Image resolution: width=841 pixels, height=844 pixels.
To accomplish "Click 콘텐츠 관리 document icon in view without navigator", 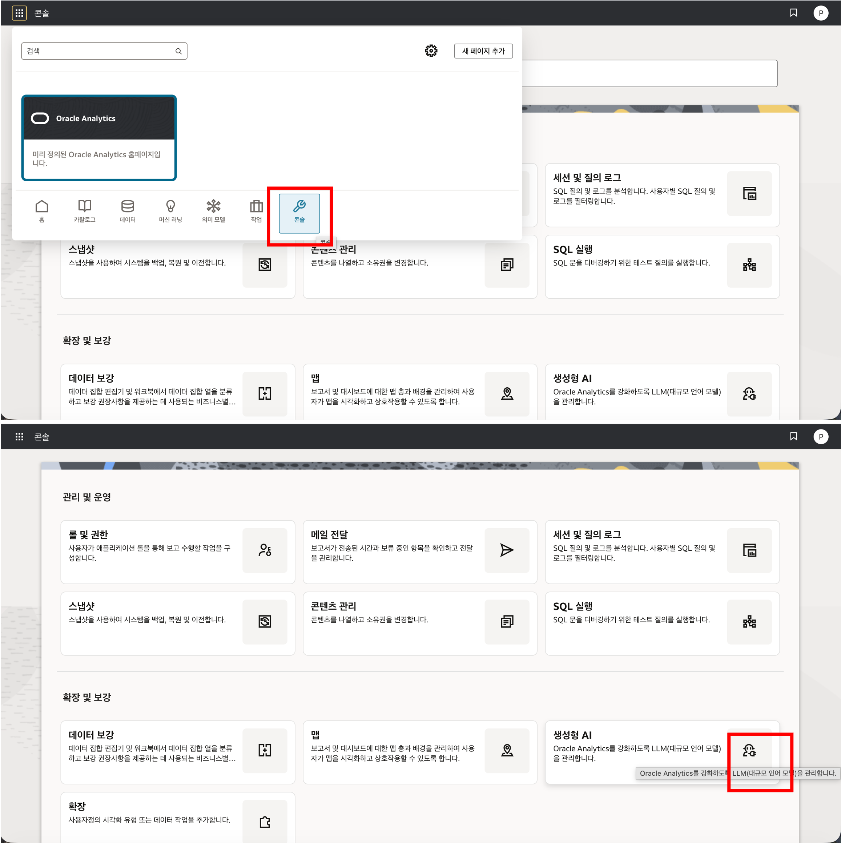I will [x=507, y=621].
